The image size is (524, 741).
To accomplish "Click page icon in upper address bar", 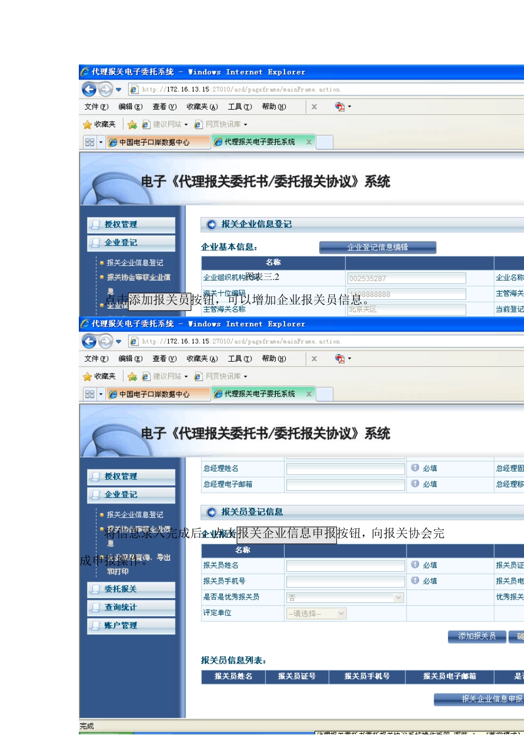I will (x=134, y=89).
